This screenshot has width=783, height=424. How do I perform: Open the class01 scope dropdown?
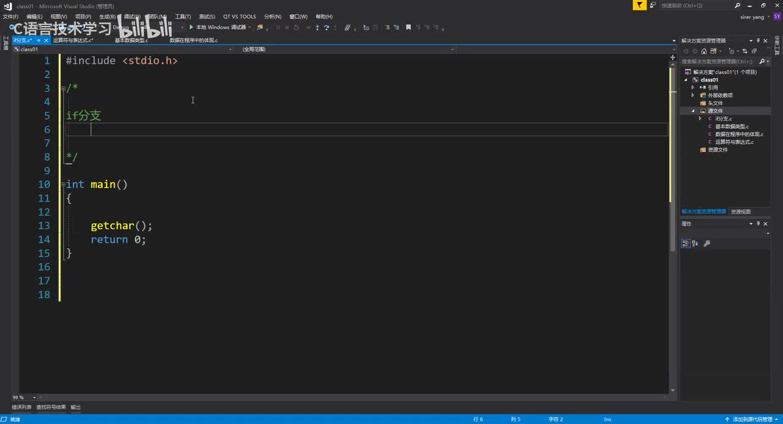tap(230, 49)
